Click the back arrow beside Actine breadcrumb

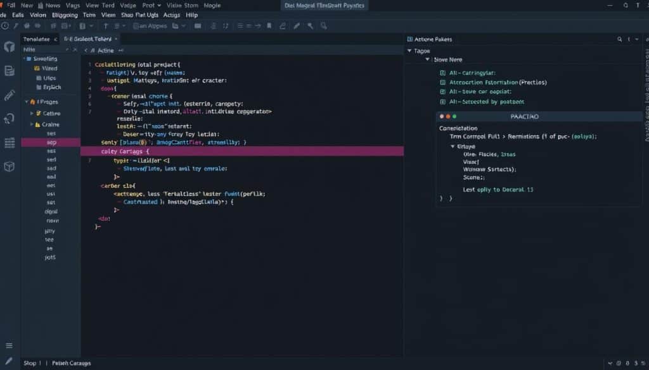pos(86,51)
